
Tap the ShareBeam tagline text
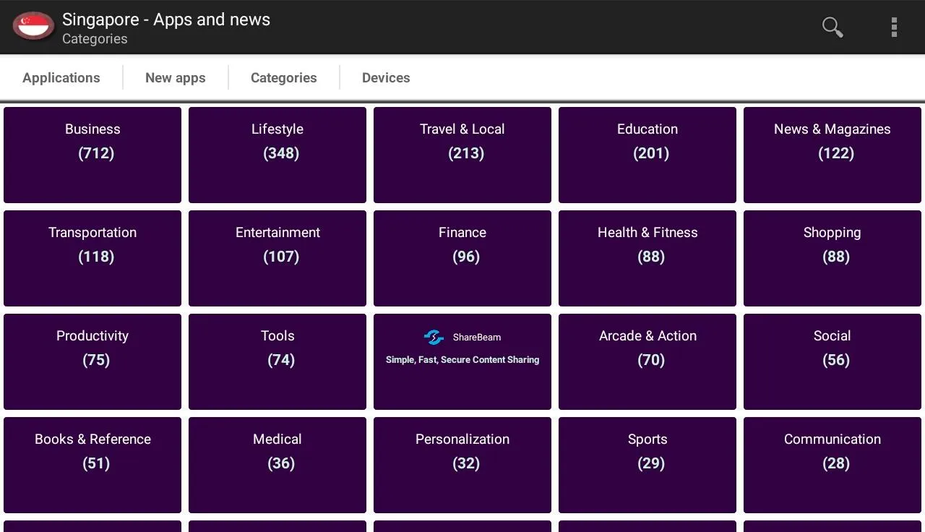[462, 359]
